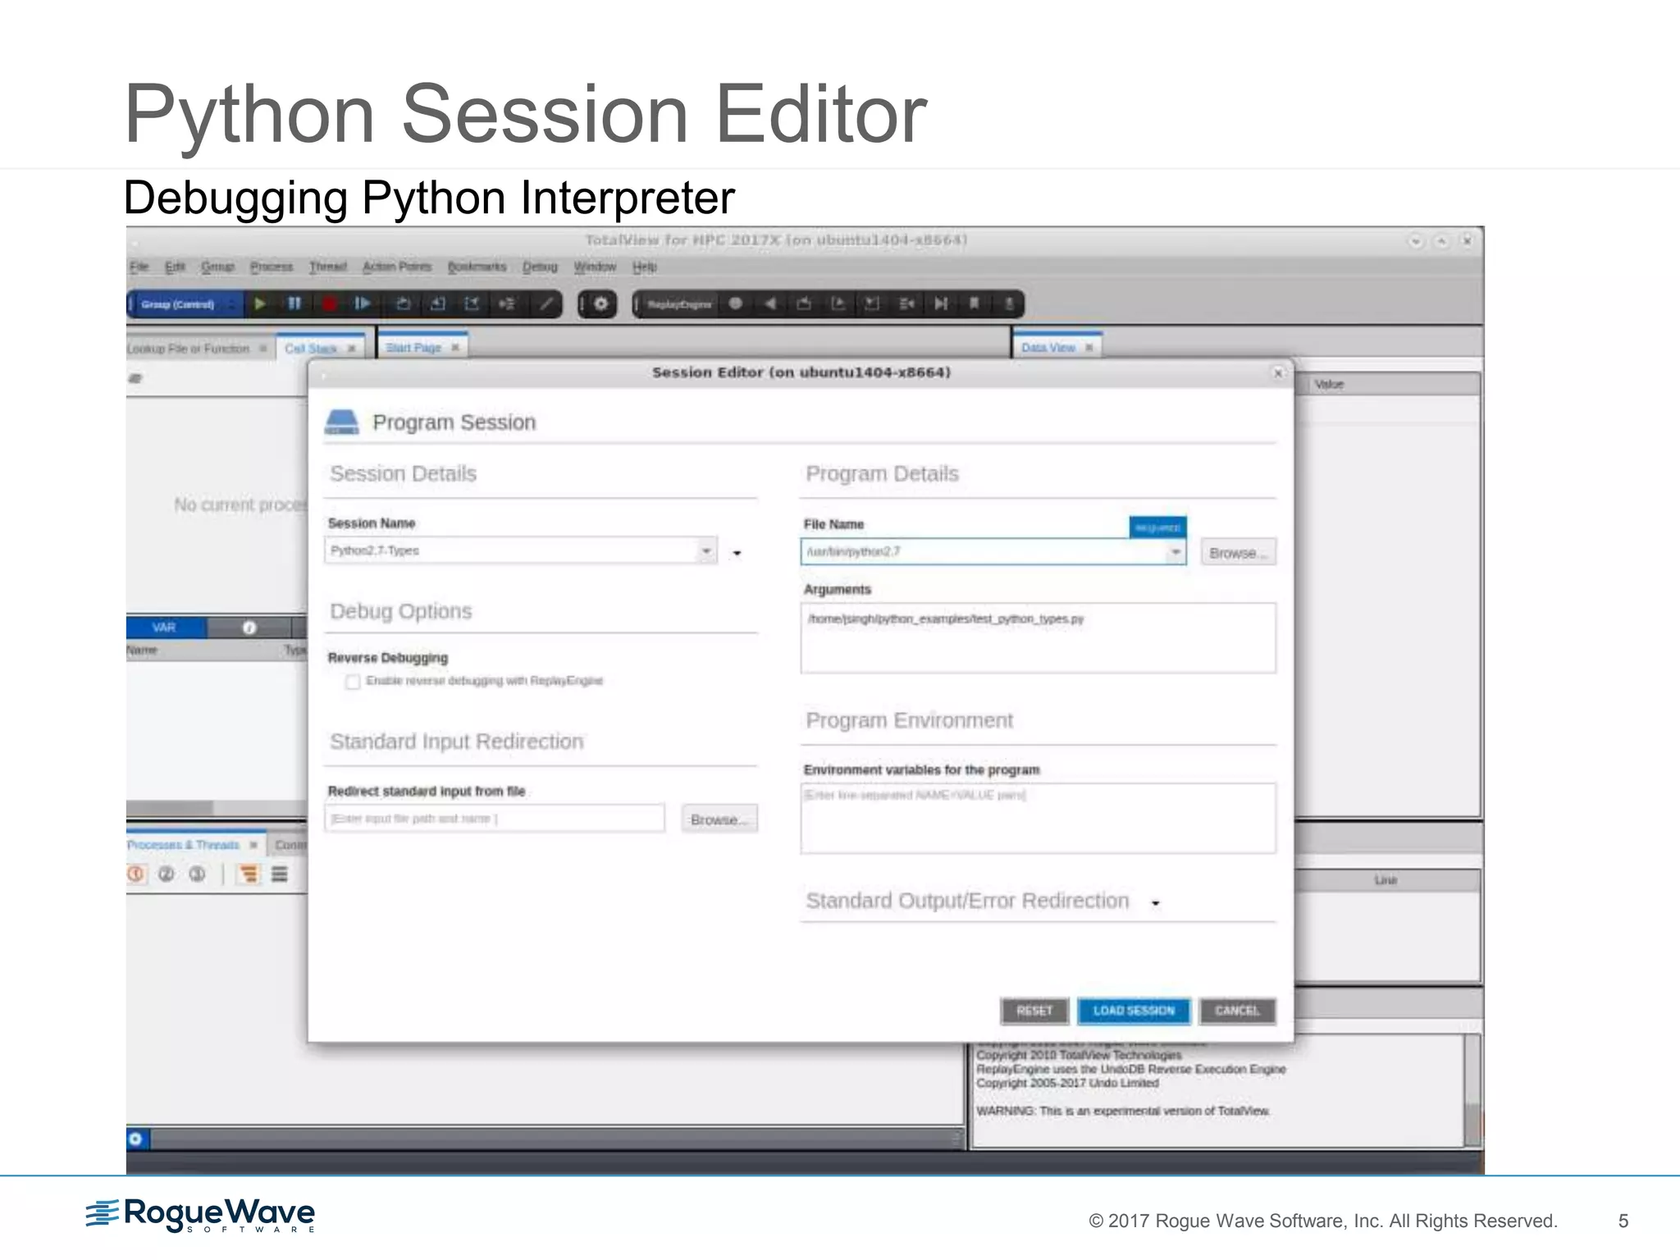This screenshot has height=1260, width=1680.
Task: Click the RESET button
Action: tap(1034, 1011)
